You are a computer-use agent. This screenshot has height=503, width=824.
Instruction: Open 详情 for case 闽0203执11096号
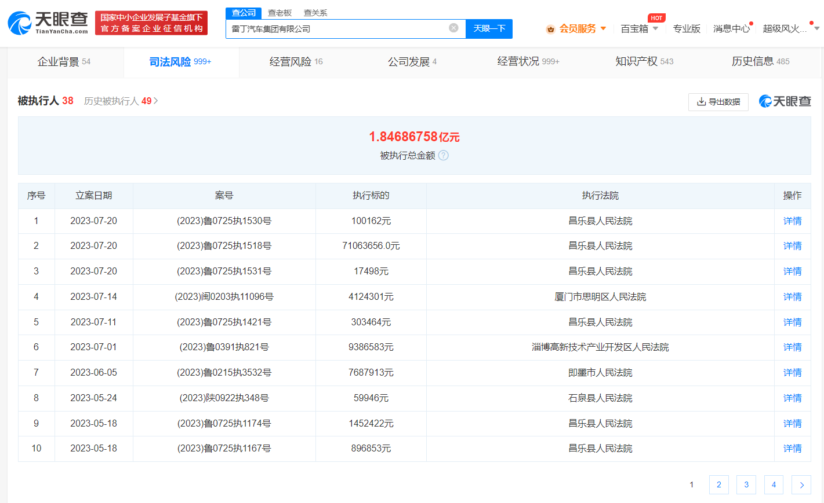[792, 297]
